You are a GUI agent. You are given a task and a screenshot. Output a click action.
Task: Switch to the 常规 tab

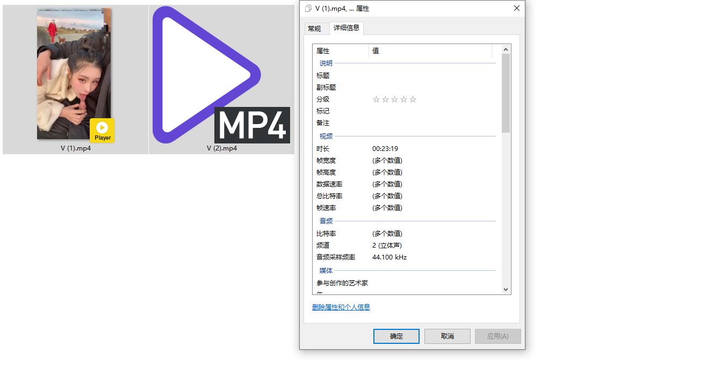coord(314,28)
